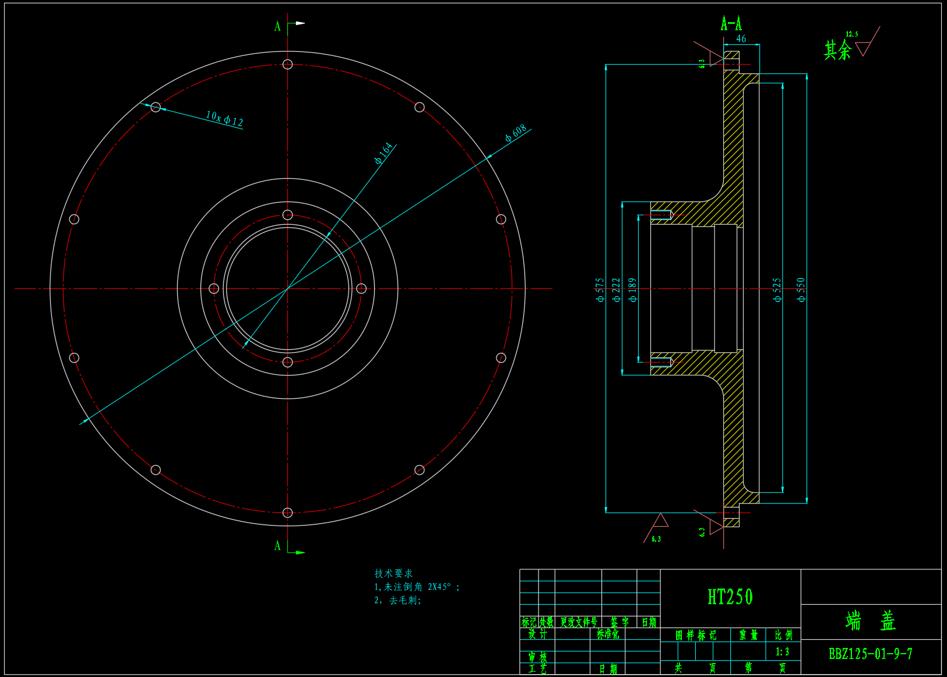Click the 1:3 scale value
Image resolution: width=947 pixels, height=677 pixels.
coord(782,652)
